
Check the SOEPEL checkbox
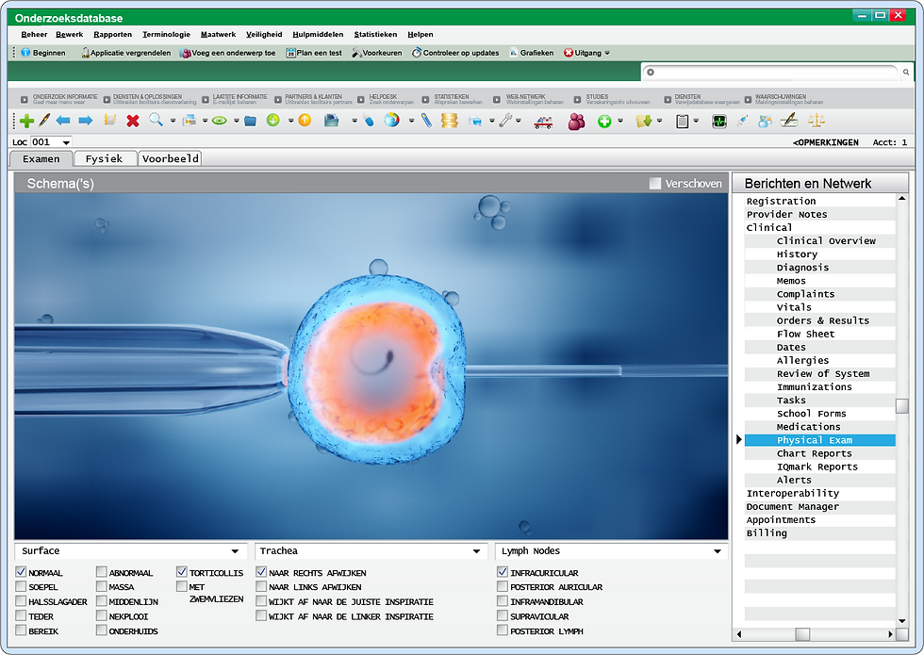click(x=21, y=586)
